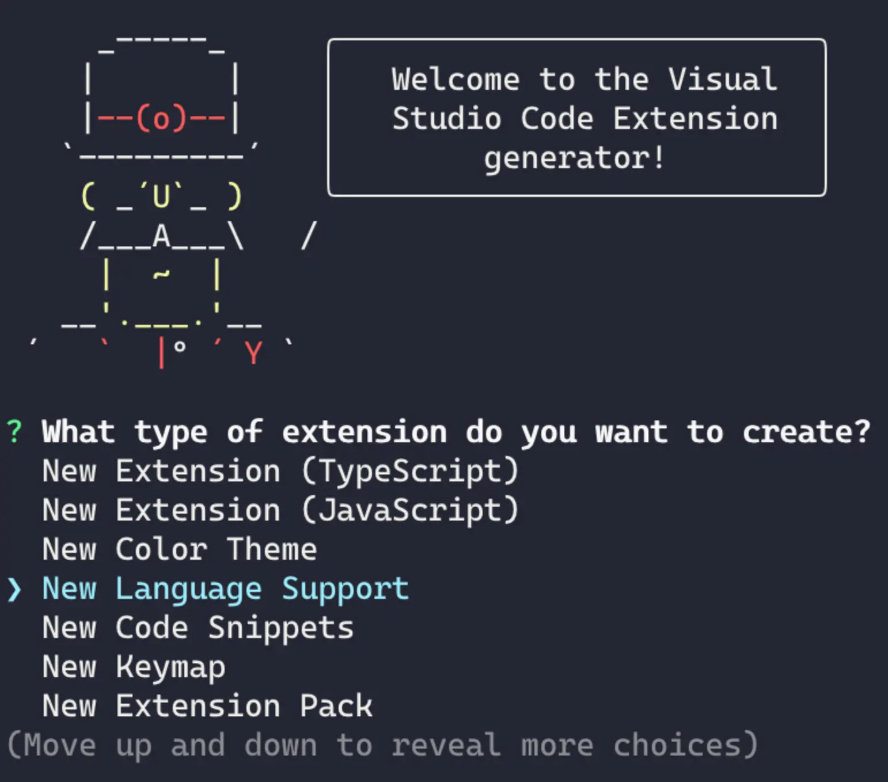Click the Welcome message box text
Image resolution: width=888 pixels, height=782 pixels.
[584, 98]
